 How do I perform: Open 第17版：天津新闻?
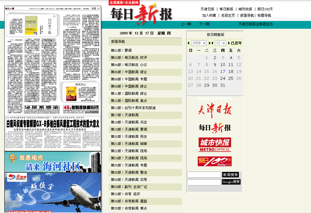[124, 115]
